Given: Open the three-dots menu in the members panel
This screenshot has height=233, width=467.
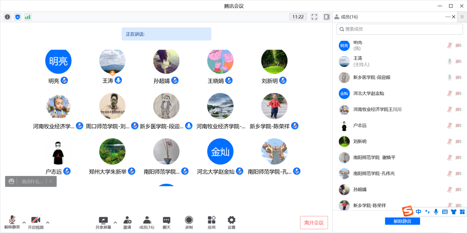Looking at the screenshot, I should pos(448,17).
